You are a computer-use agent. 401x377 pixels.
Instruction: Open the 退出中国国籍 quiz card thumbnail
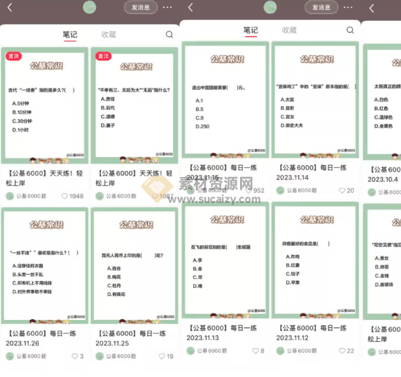[x=225, y=100]
